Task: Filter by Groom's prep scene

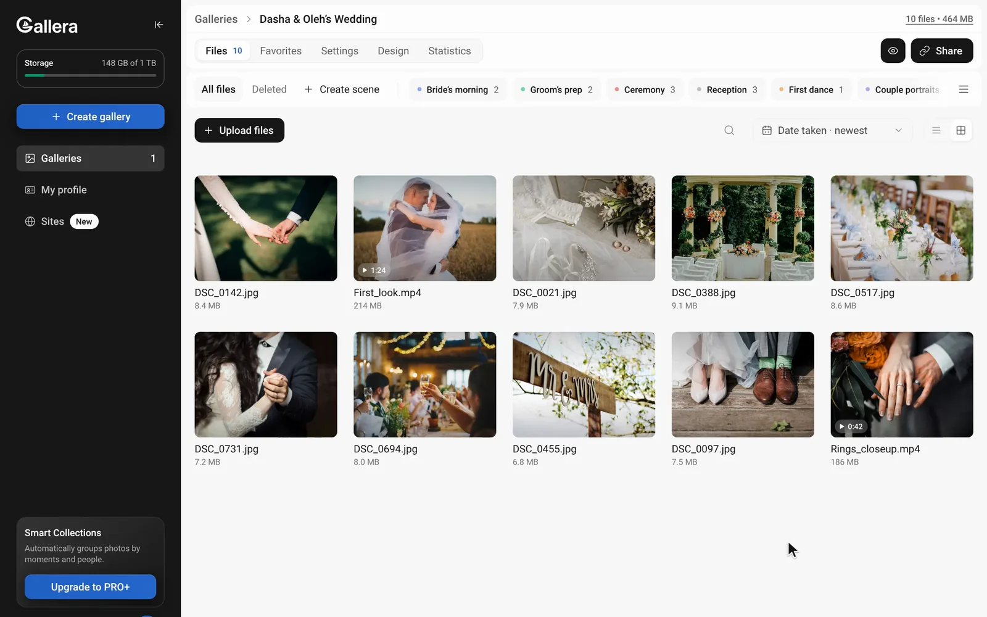Action: click(x=556, y=89)
